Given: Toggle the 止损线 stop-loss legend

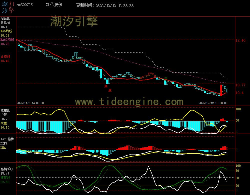Looking at the screenshot, I should pos(5,56).
